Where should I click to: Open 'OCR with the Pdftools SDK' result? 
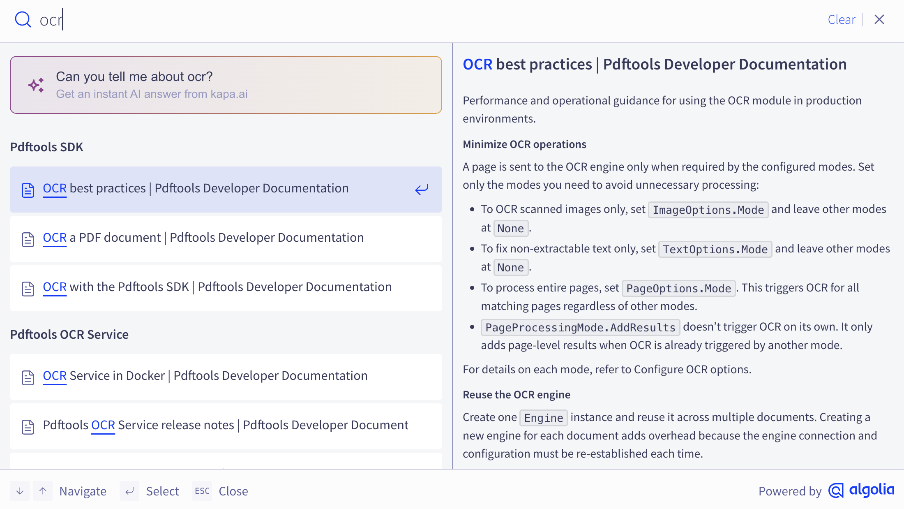tap(226, 288)
